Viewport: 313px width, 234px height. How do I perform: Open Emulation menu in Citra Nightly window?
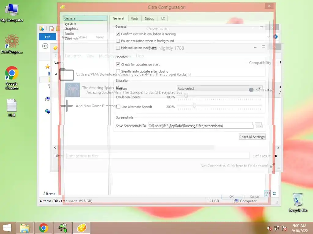[x=73, y=56]
